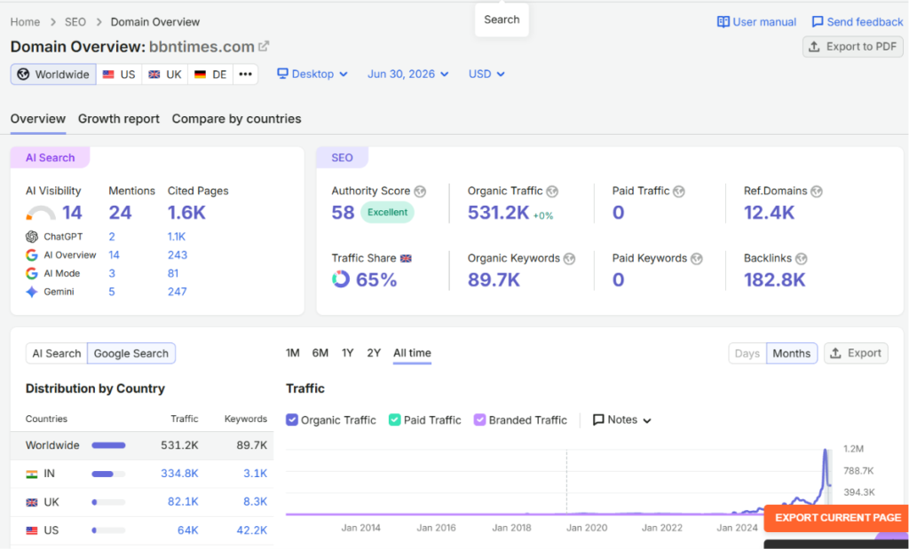
Task: Click the ChatGPT logo icon
Action: coord(32,236)
